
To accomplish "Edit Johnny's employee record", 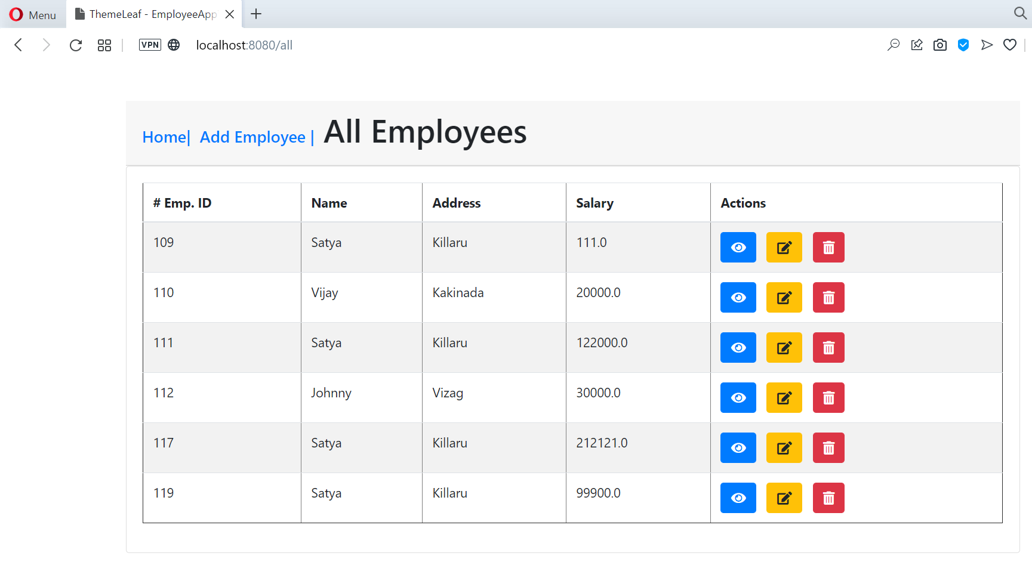I will point(784,398).
